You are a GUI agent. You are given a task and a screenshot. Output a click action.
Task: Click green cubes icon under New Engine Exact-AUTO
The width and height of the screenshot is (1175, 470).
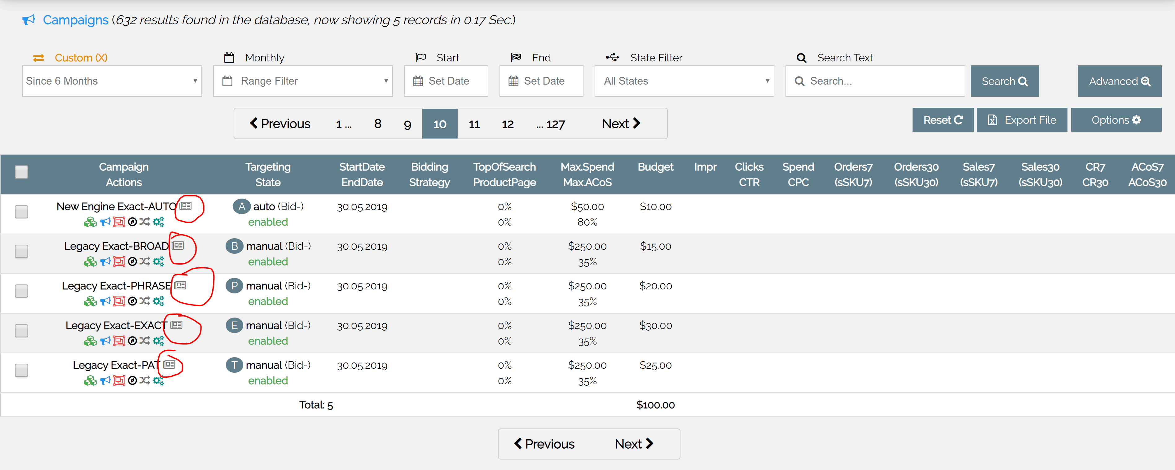(x=90, y=222)
